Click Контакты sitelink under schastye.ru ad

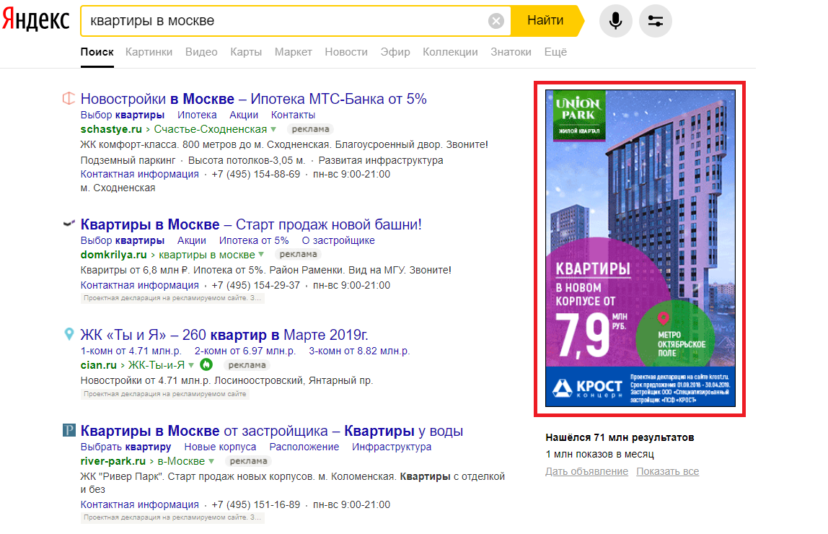(x=293, y=115)
